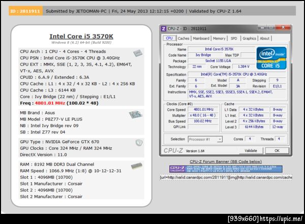Click the motherboard icon beside MB Brand

(x=136, y=114)
